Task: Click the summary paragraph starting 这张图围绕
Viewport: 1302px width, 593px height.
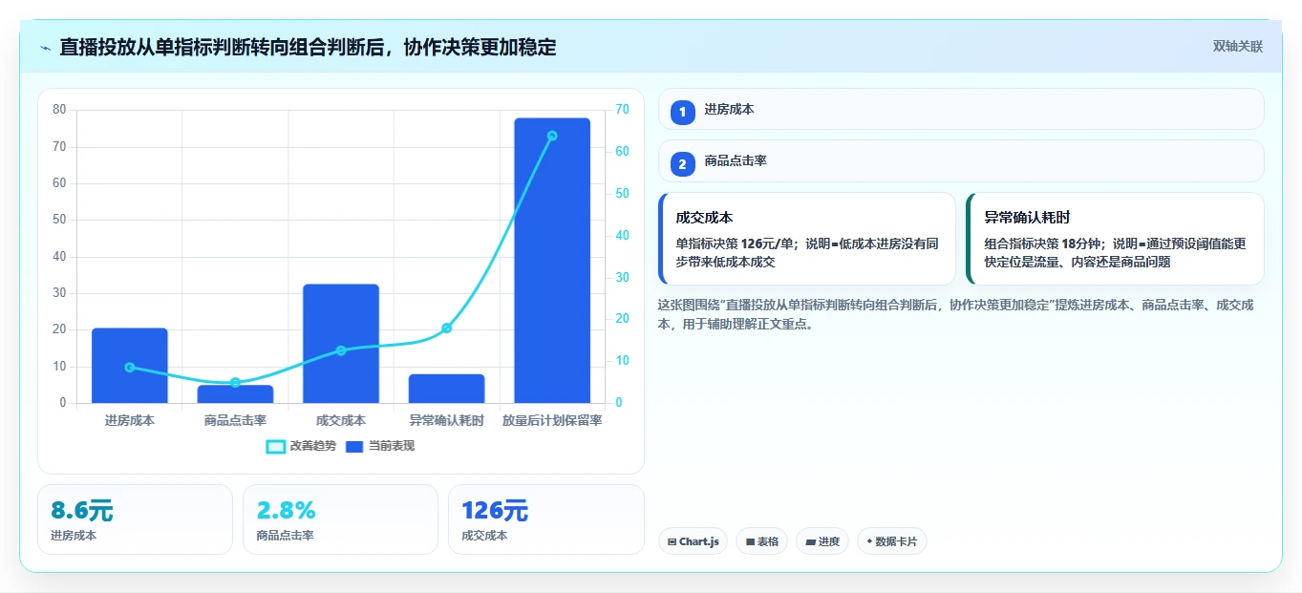Action: (958, 314)
